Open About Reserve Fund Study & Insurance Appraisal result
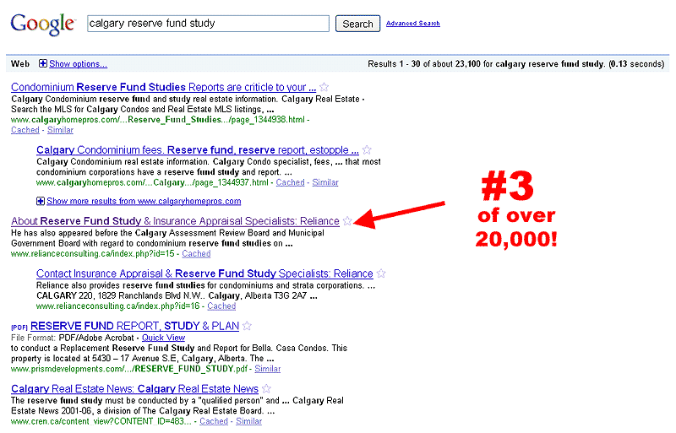 coord(175,221)
